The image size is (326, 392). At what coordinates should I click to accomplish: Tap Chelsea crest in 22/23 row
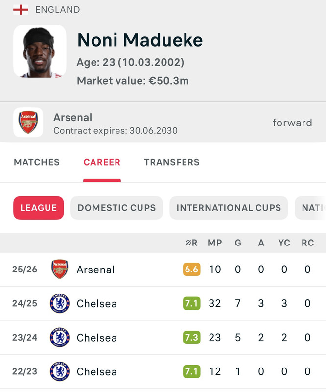[x=60, y=372]
